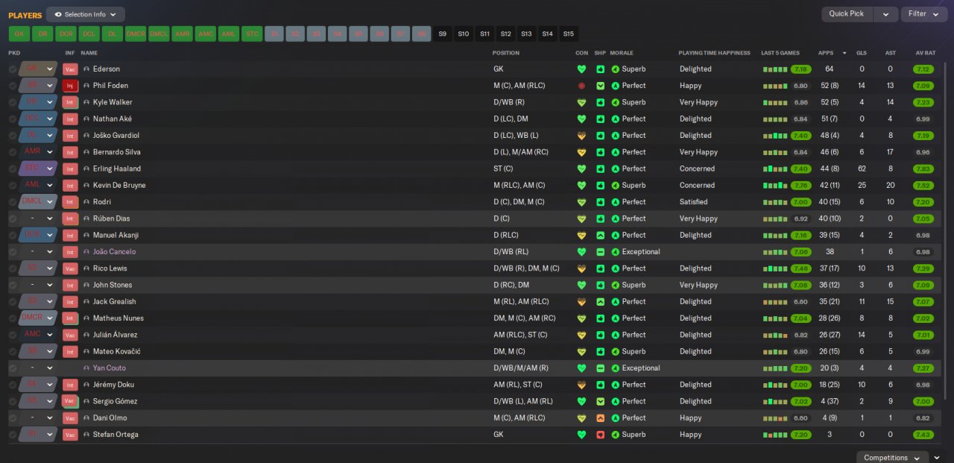Screen dimensions: 954x463
Task: Click the eye icon in Selection Info
Action: 58,14
